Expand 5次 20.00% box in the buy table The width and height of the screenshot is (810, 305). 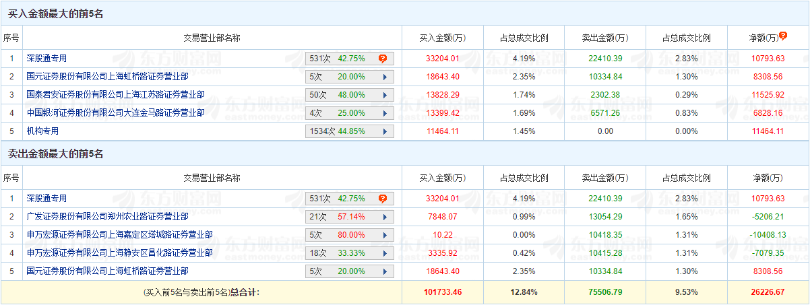(x=349, y=77)
